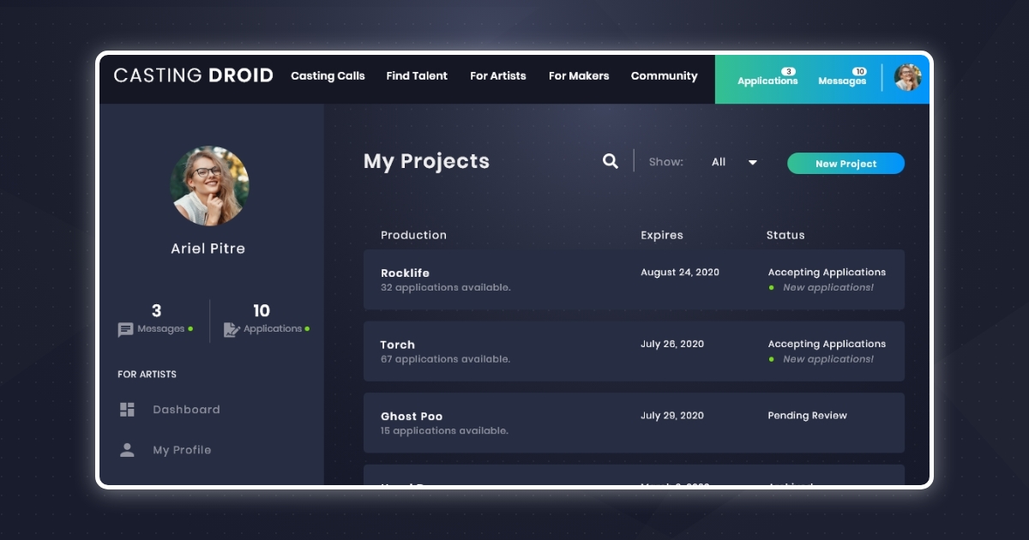Viewport: 1029px width, 540px height.
Task: Click the account avatar in the top-right corner
Action: pyautogui.click(x=906, y=78)
